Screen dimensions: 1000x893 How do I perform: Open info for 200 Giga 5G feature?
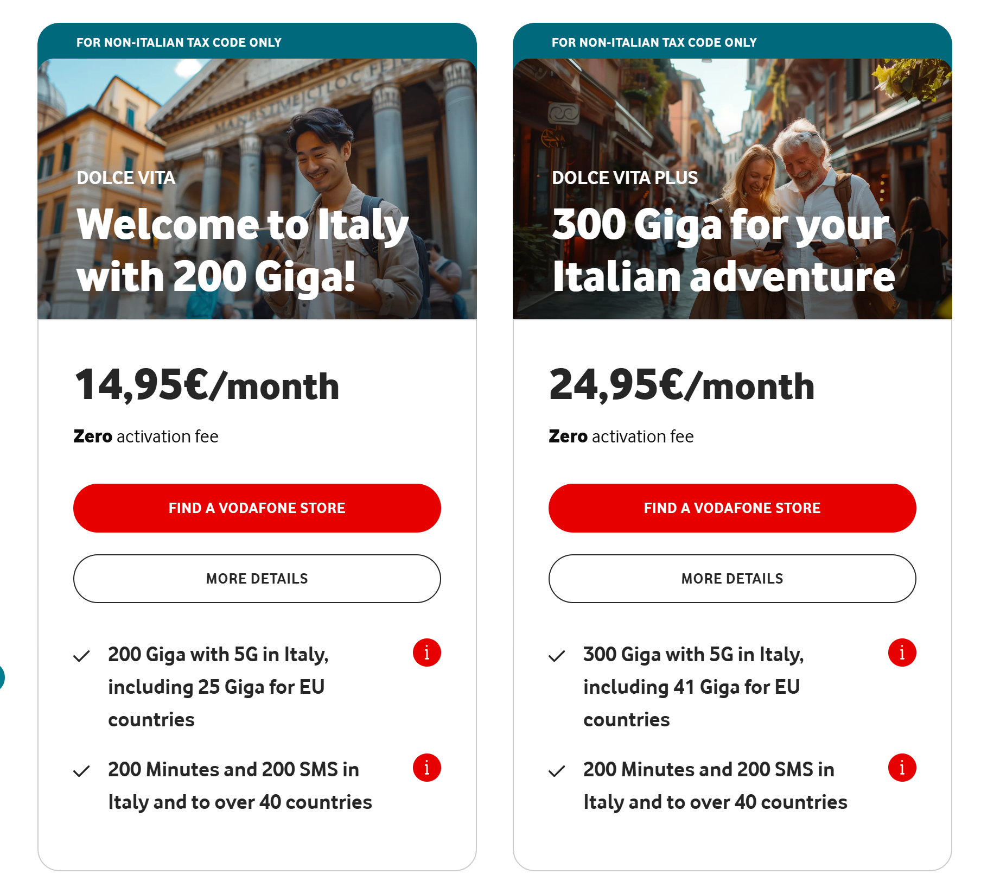[x=426, y=653]
